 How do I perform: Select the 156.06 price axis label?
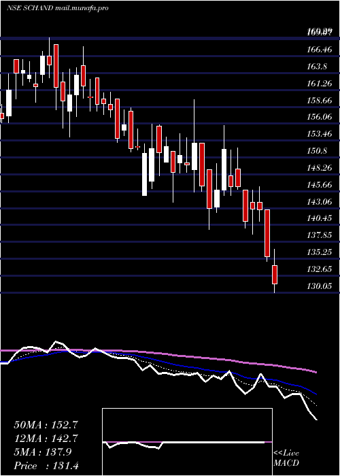pyautogui.click(x=320, y=116)
